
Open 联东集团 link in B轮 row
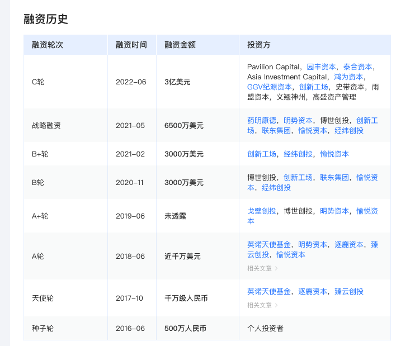(x=334, y=177)
